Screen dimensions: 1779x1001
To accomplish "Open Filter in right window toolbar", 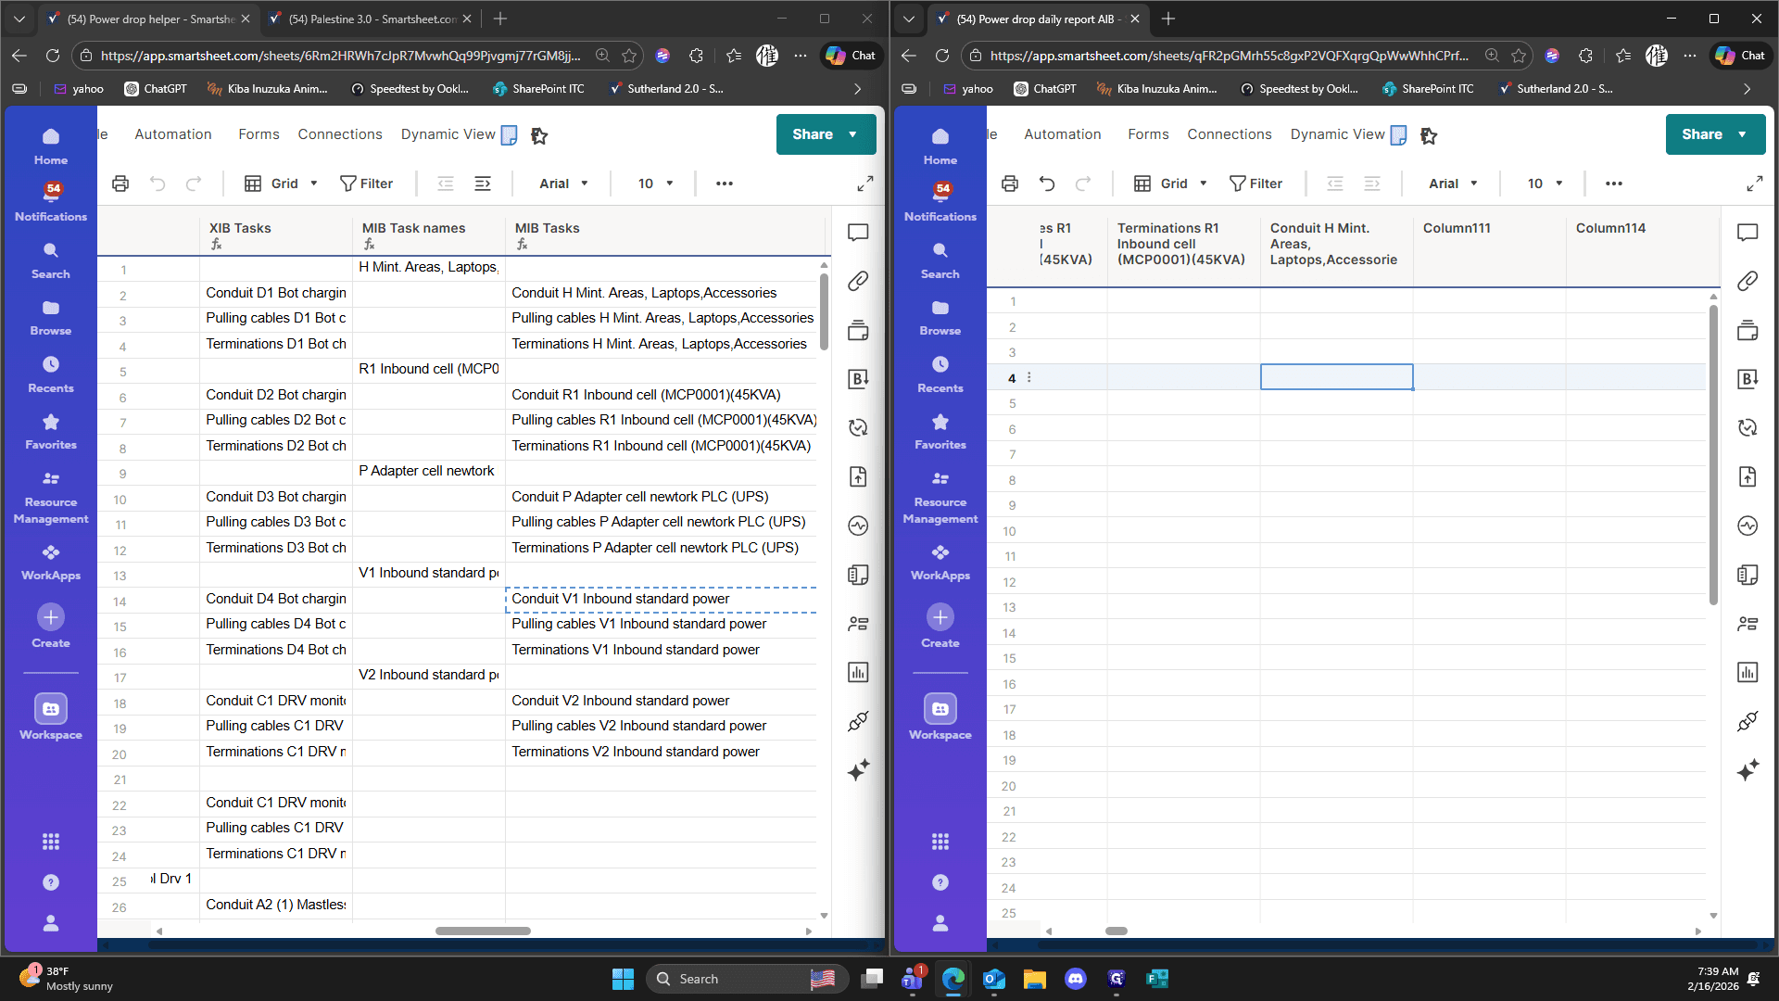I will coord(1255,184).
